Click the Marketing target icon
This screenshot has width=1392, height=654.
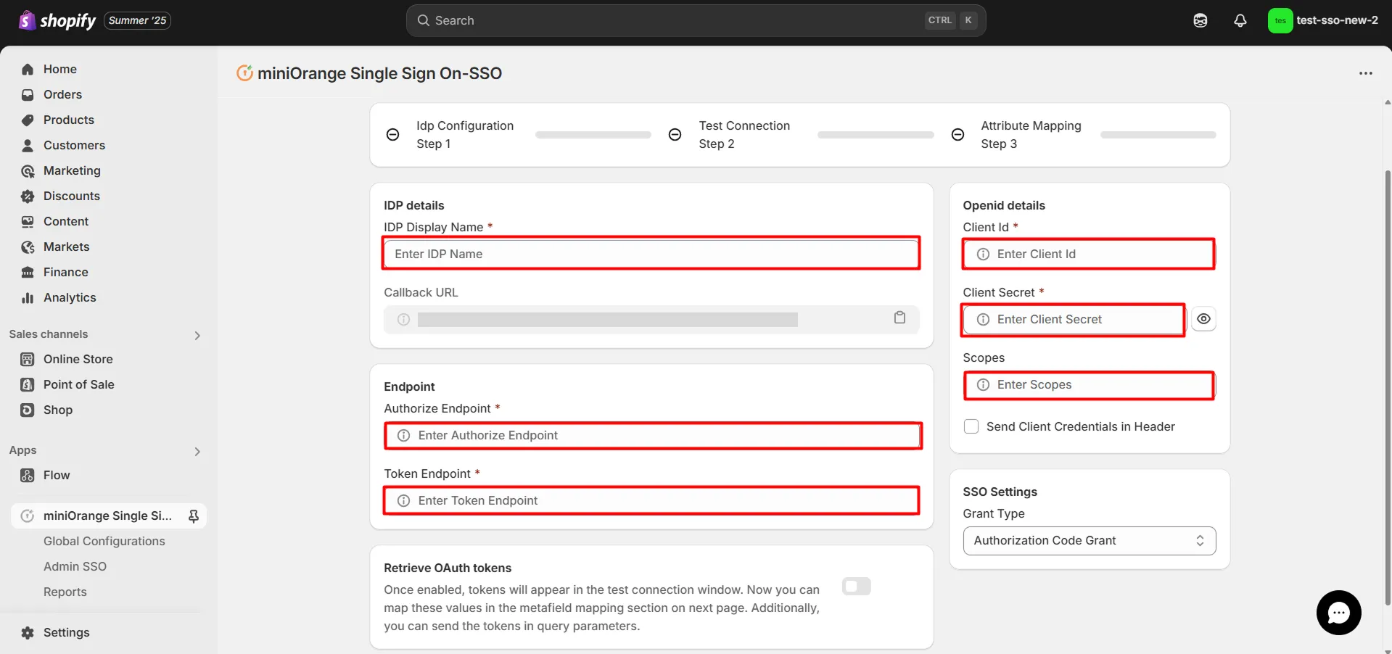(x=28, y=171)
